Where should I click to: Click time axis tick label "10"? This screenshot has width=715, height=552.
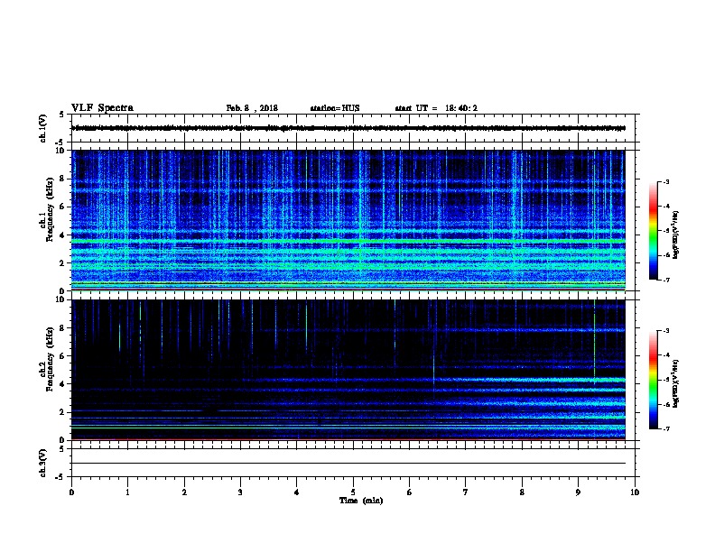click(x=635, y=492)
